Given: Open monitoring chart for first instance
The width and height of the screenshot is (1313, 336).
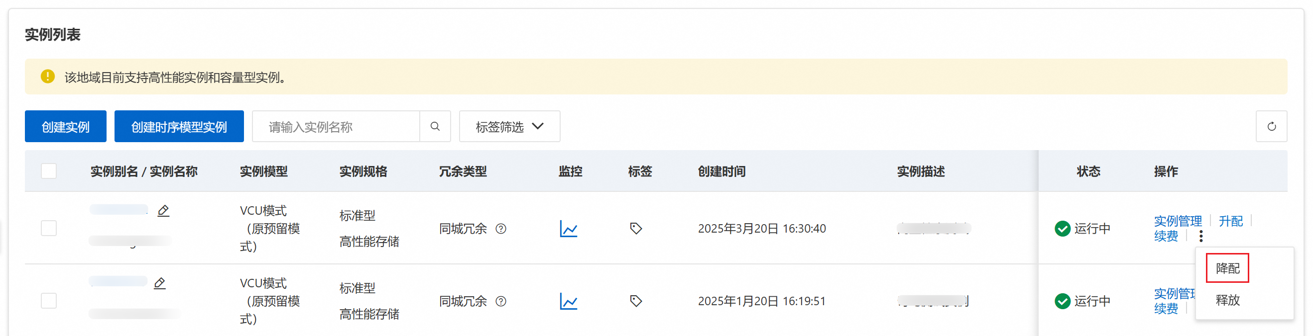Looking at the screenshot, I should [568, 229].
